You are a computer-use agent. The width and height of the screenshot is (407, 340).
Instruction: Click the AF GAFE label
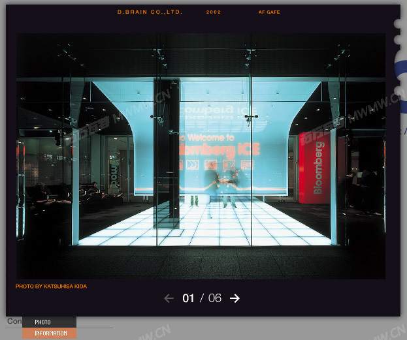(269, 12)
